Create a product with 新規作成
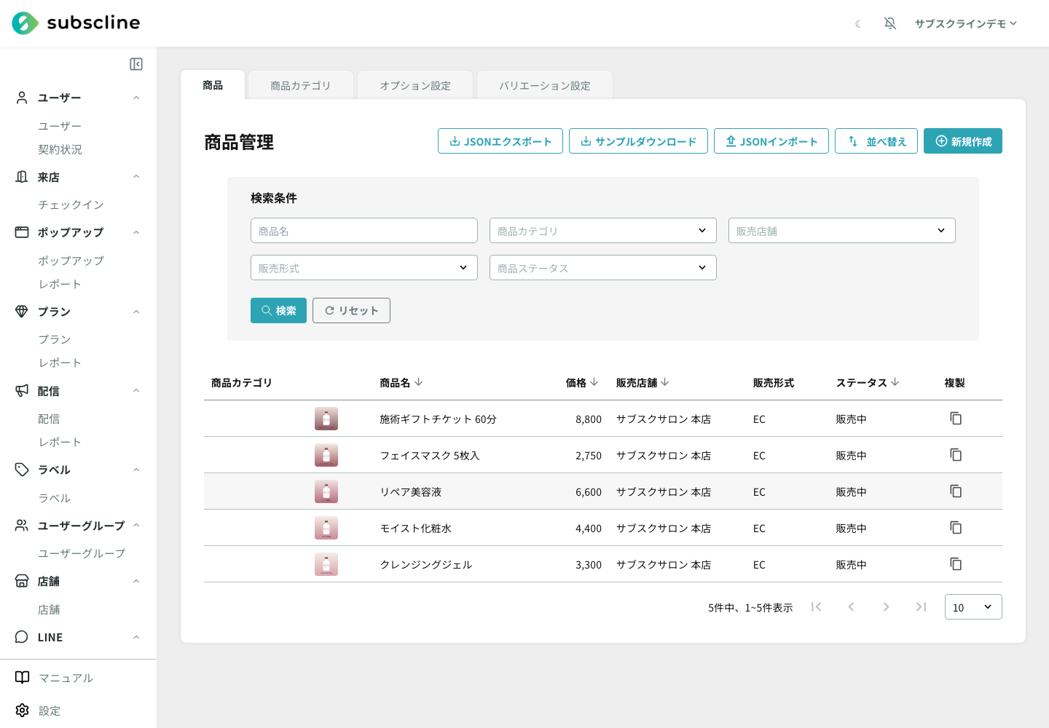Image resolution: width=1049 pixels, height=728 pixels. (x=963, y=141)
